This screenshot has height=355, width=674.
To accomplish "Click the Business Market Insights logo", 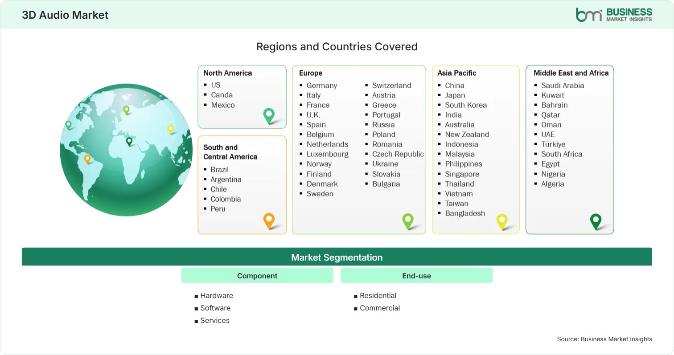I will (614, 14).
